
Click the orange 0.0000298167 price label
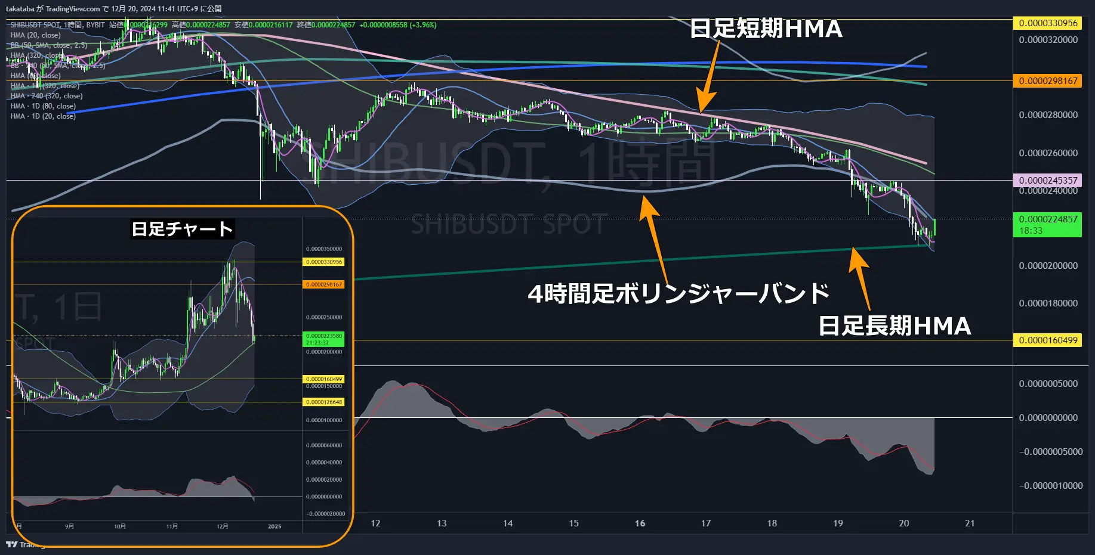pyautogui.click(x=1047, y=81)
